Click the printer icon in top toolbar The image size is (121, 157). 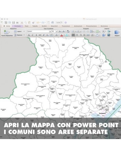pos(17,22)
